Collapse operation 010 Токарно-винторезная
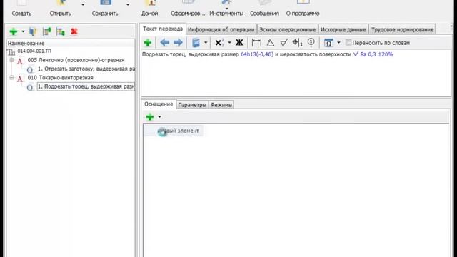This screenshot has height=257, width=457. coord(11,78)
